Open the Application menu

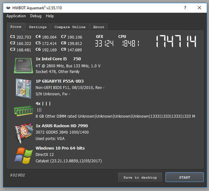point(16,16)
